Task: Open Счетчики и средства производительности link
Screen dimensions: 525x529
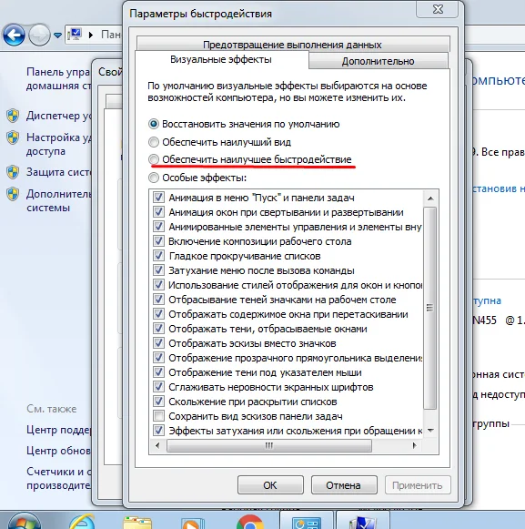Action: click(x=58, y=478)
